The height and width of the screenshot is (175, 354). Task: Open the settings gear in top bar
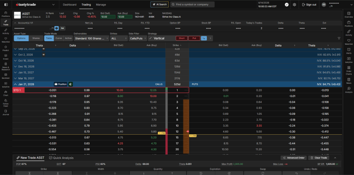tap(294, 4)
